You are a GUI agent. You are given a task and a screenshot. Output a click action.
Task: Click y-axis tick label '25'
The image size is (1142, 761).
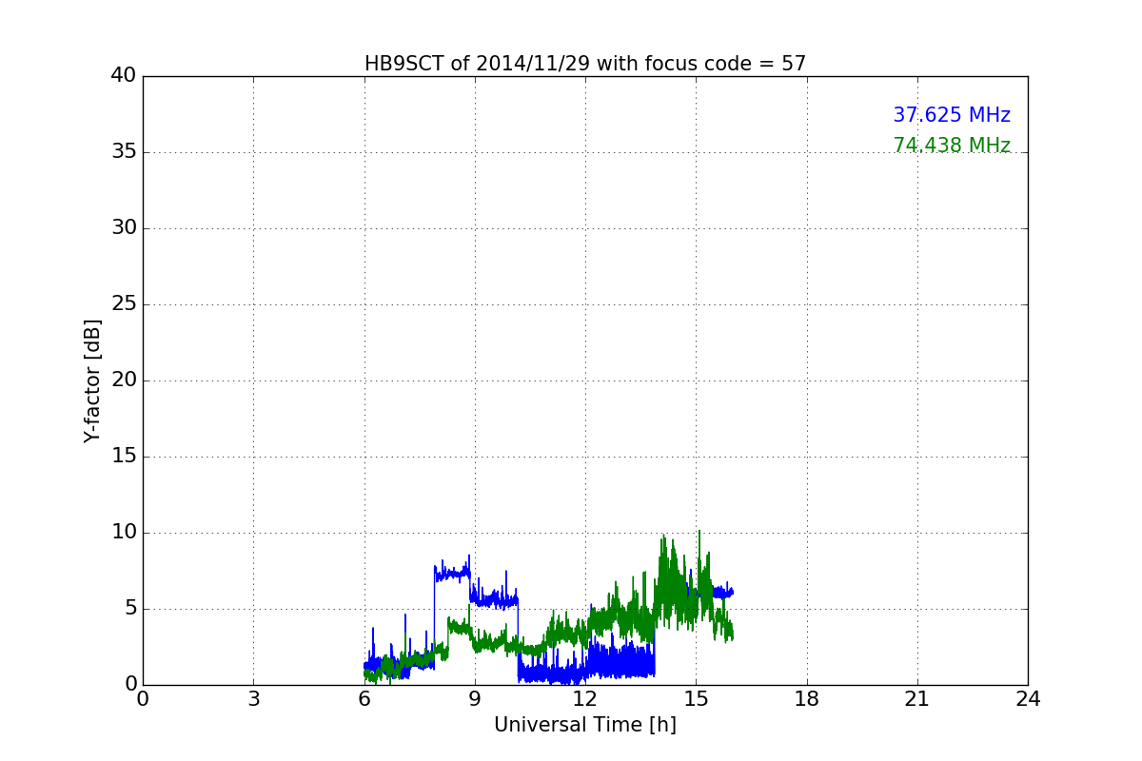tap(124, 304)
